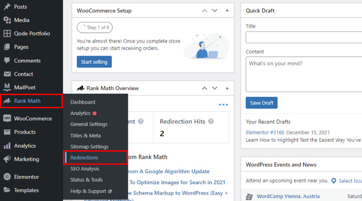This screenshot has width=362, height=201.
Task: Click the Contact envelope icon
Action: 7,74
